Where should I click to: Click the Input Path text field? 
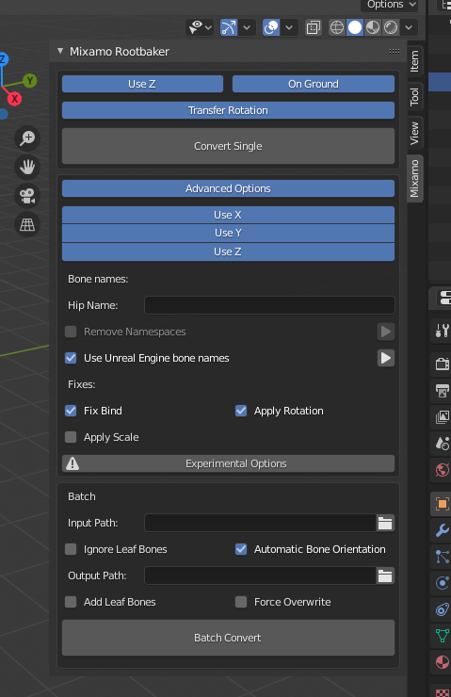click(x=260, y=523)
